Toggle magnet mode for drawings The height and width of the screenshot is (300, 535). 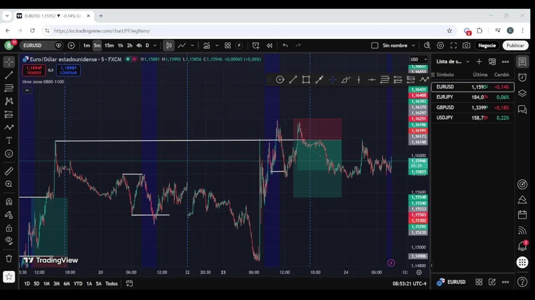click(x=9, y=202)
